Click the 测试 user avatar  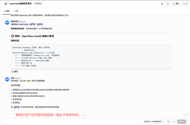coord(7,79)
